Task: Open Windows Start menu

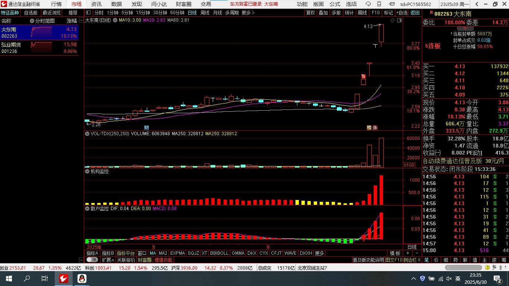Action: [x=9, y=279]
